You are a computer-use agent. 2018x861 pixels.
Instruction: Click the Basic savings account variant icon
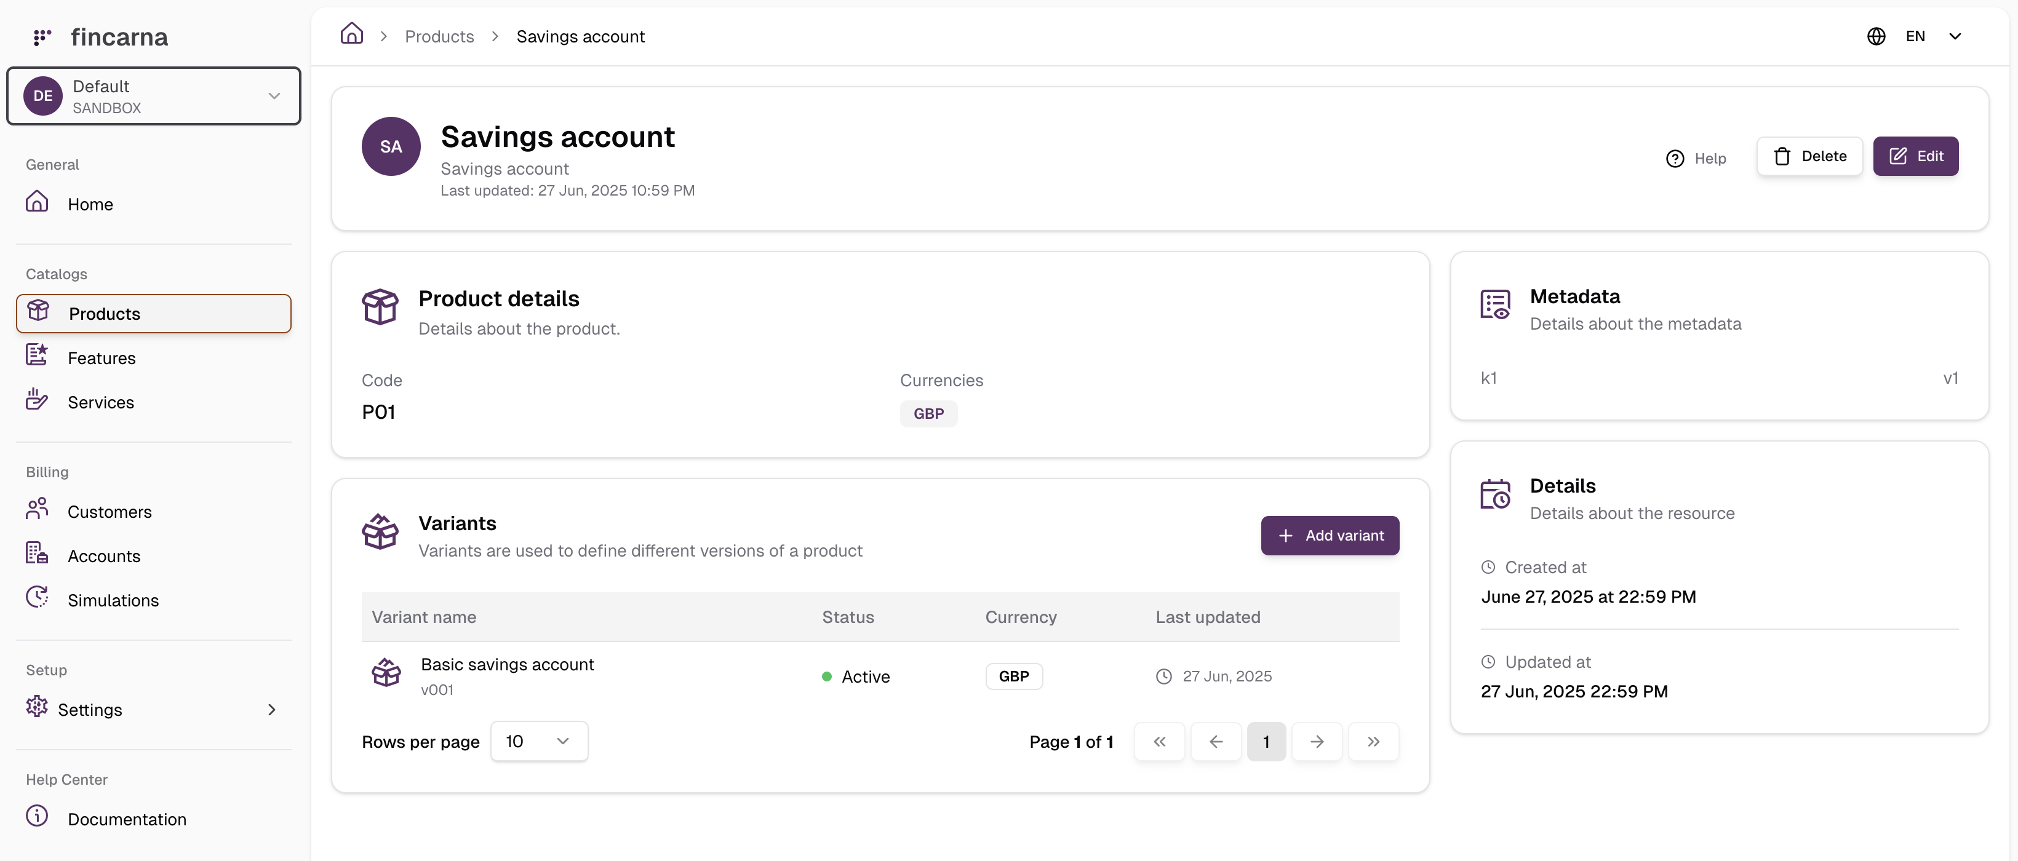click(386, 672)
